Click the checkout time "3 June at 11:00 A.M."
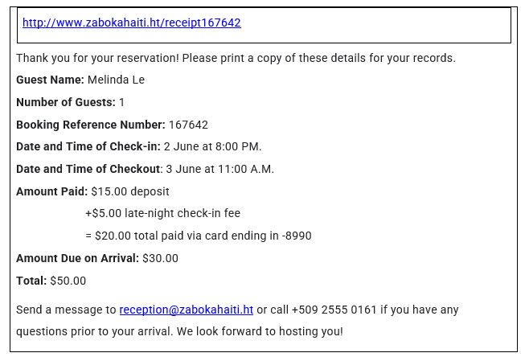Screen dimensions: 525x357 pyautogui.click(x=219, y=169)
